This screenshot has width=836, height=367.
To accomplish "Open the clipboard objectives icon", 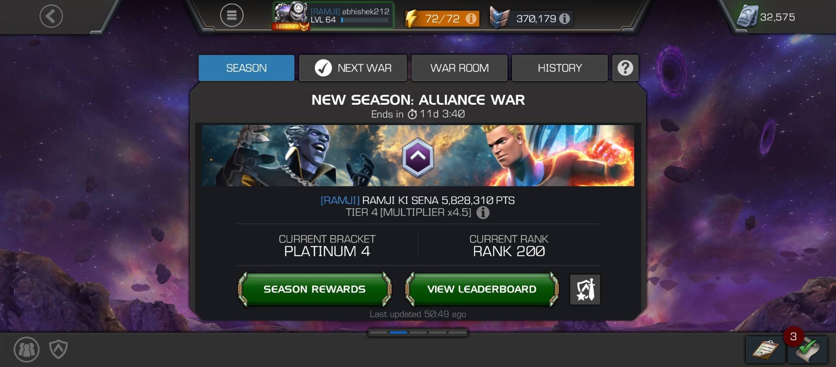I will coord(765,350).
